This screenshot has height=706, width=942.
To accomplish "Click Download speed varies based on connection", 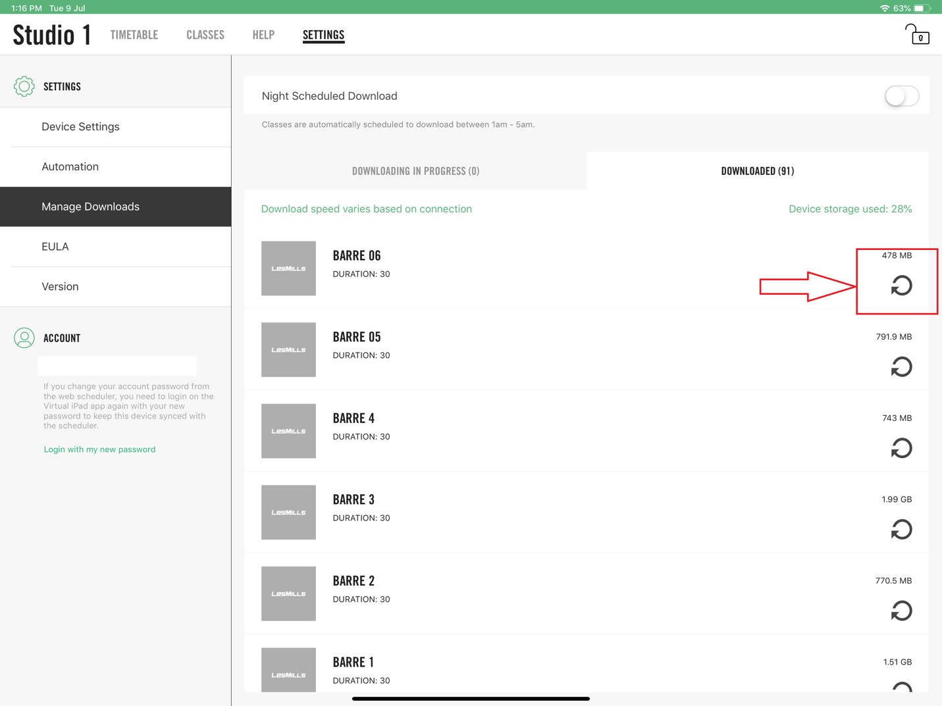I will tap(367, 209).
